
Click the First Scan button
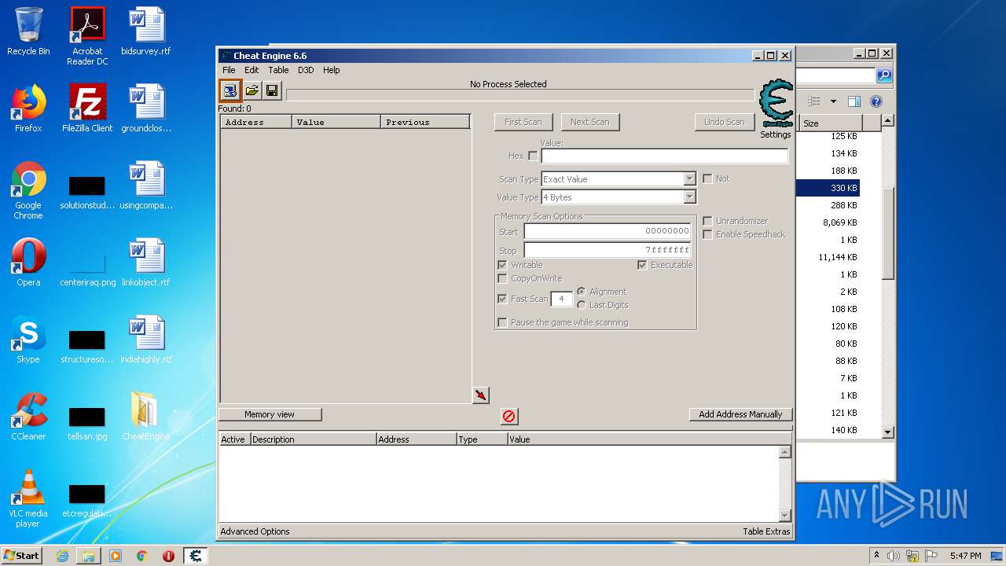tap(523, 122)
